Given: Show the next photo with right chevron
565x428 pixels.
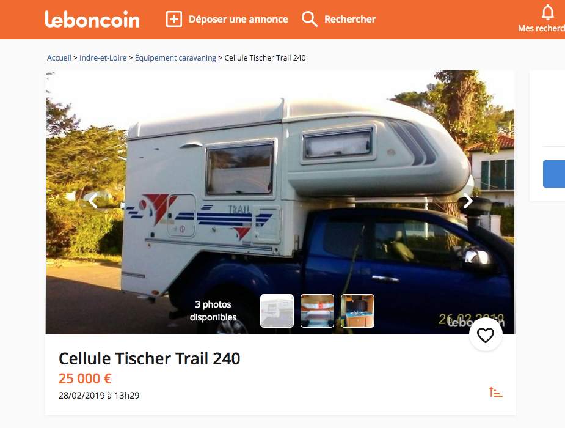Looking at the screenshot, I should (x=468, y=201).
